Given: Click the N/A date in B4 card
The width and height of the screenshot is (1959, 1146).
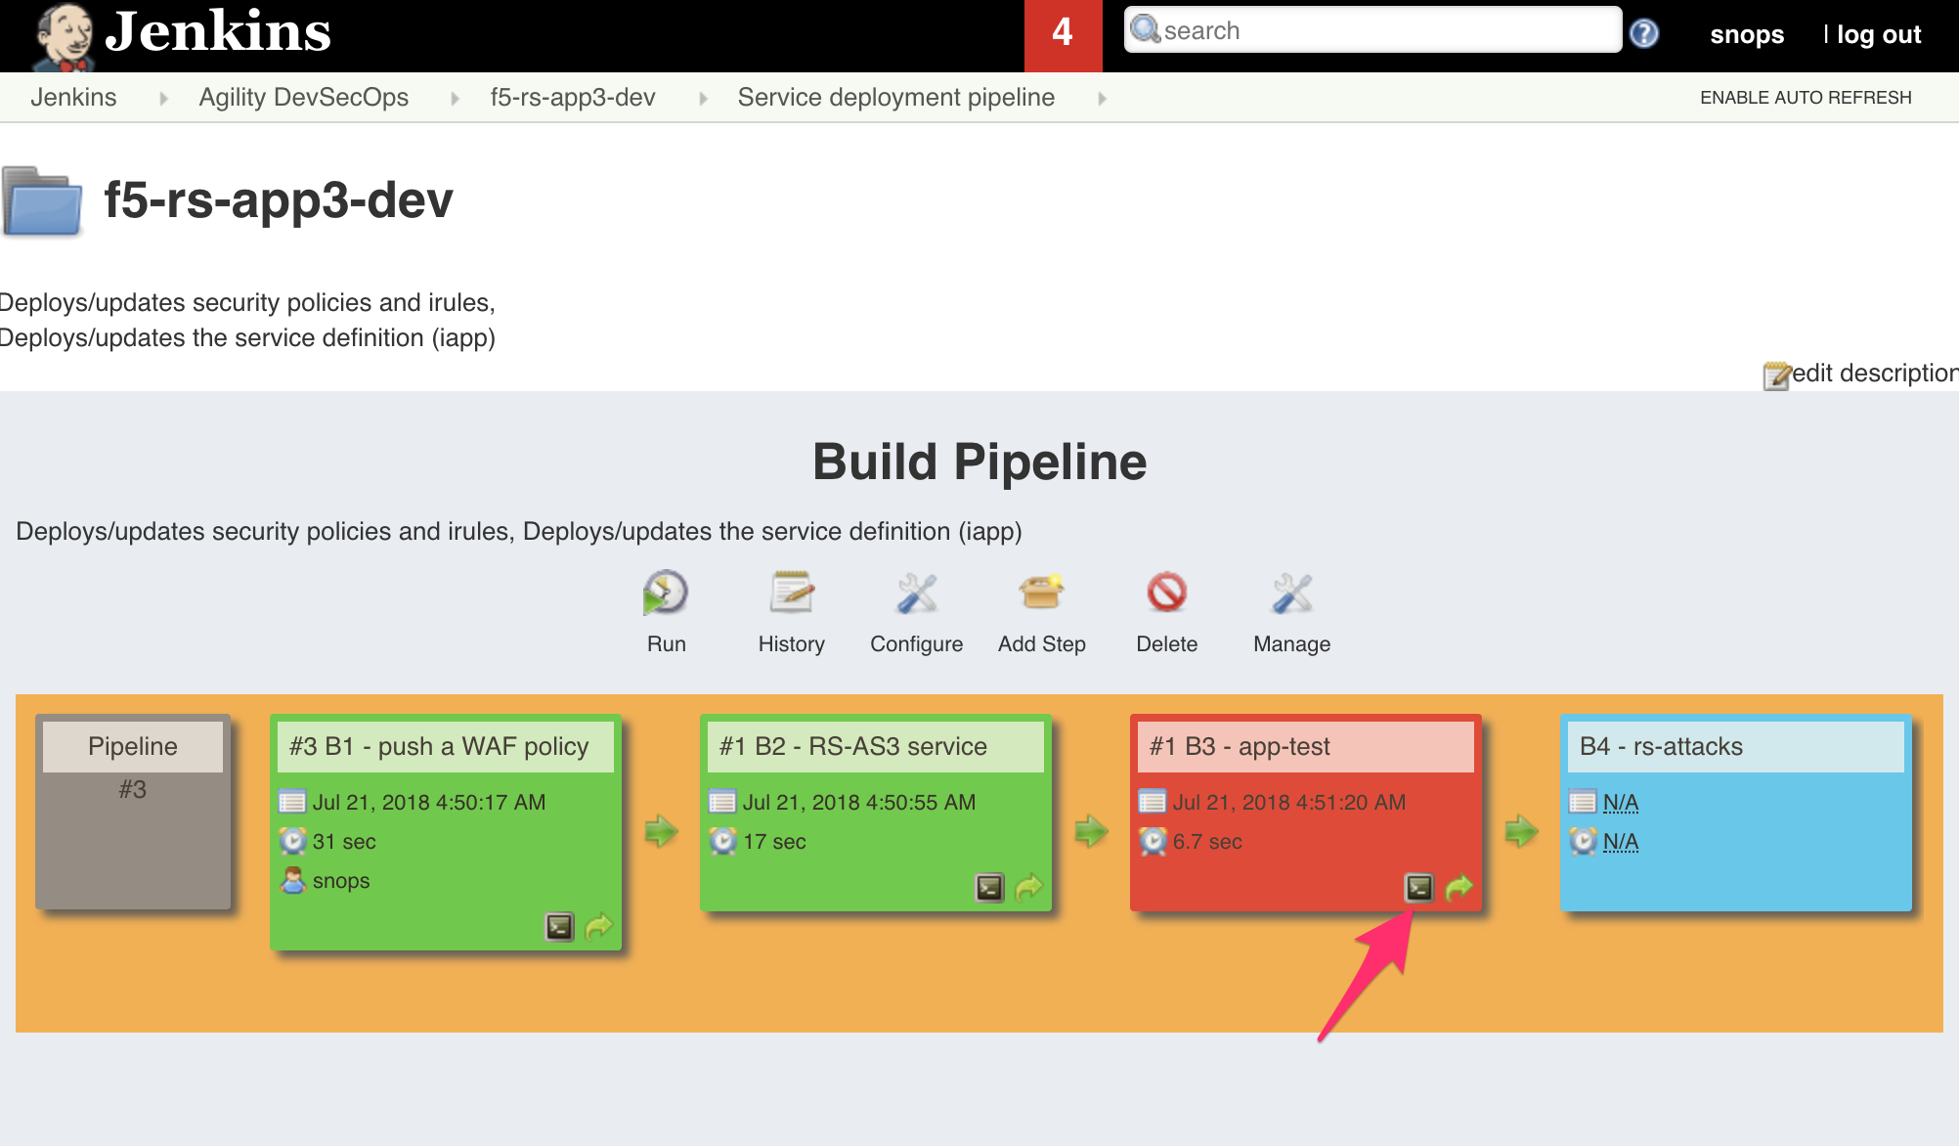Looking at the screenshot, I should point(1621,802).
